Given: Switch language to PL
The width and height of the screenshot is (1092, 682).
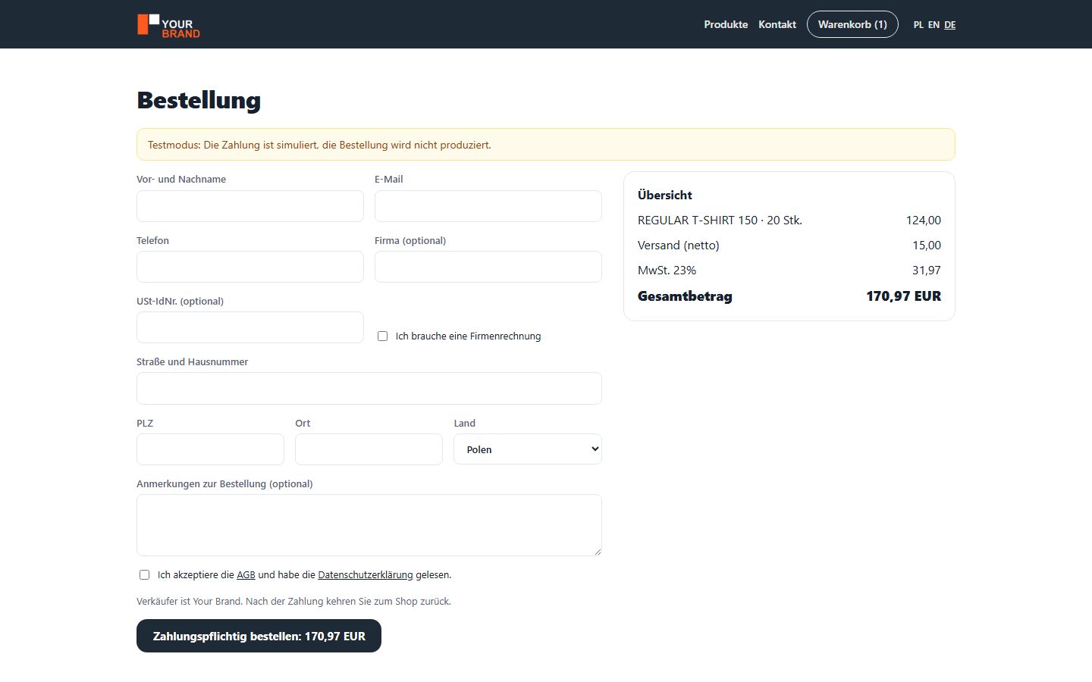Looking at the screenshot, I should [918, 25].
